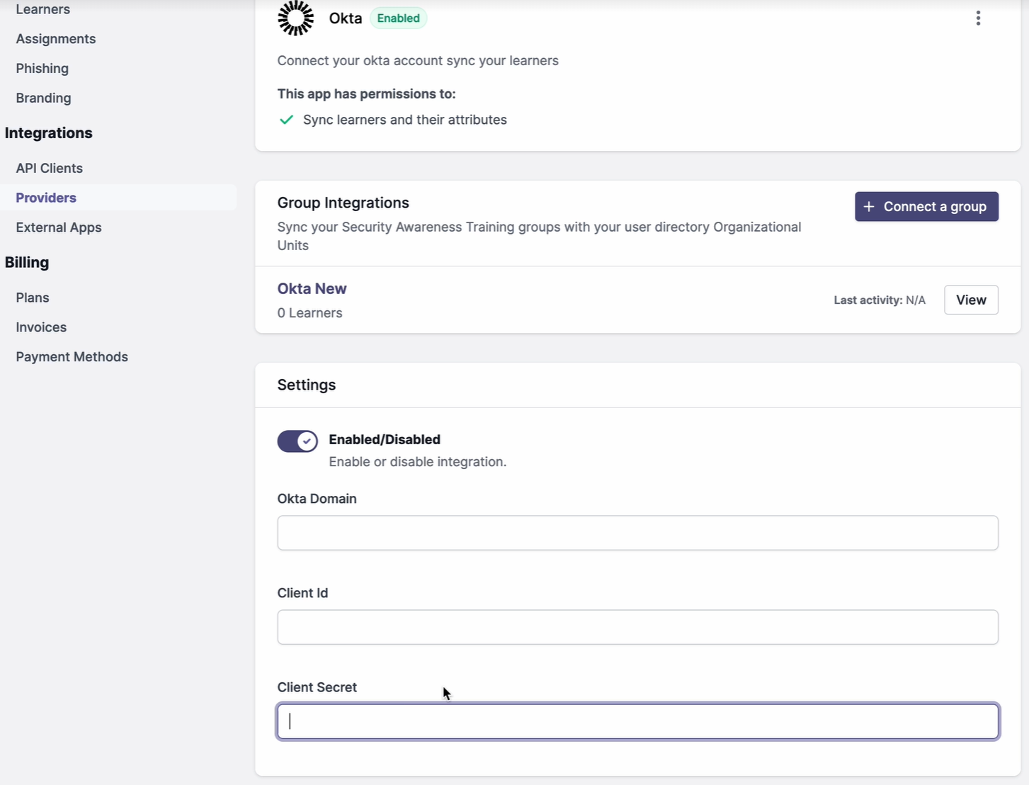Click View for the Okta New group
The image size is (1029, 785).
pyautogui.click(x=971, y=300)
